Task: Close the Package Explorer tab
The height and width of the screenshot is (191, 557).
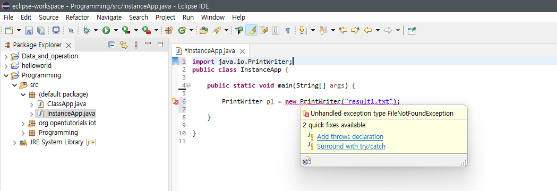Action: pyautogui.click(x=69, y=45)
